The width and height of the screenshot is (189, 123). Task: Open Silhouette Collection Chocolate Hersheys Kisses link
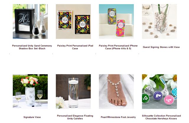point(161,117)
